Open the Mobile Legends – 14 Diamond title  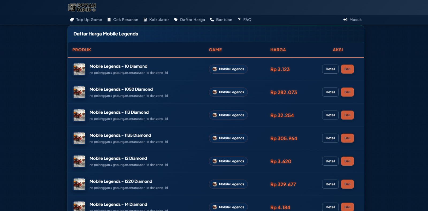tap(118, 204)
